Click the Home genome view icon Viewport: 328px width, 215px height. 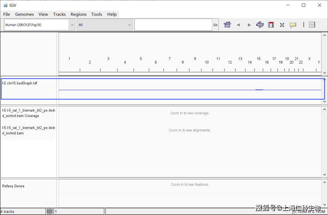pos(227,25)
